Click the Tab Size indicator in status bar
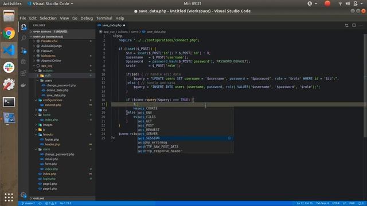 pyautogui.click(x=322, y=204)
